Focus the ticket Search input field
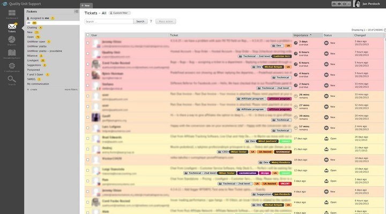Image resolution: width=386 pixels, height=214 pixels. 109,21
